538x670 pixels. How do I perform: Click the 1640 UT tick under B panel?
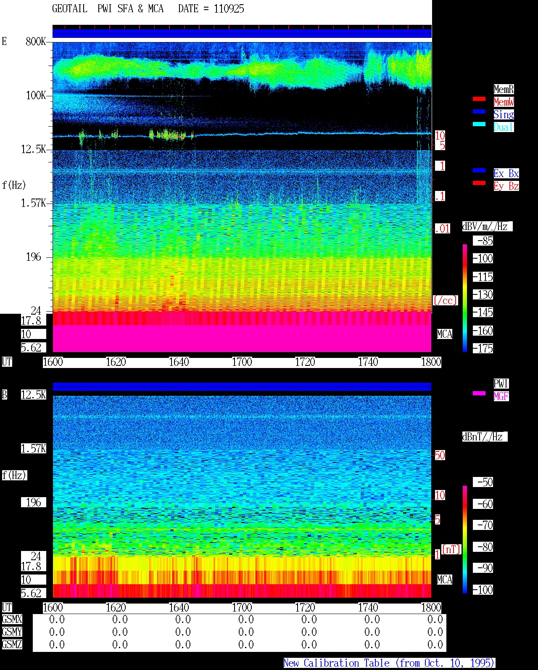point(179,608)
